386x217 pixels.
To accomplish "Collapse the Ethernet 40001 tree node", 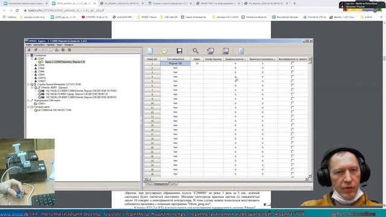I will (x=32, y=87).
